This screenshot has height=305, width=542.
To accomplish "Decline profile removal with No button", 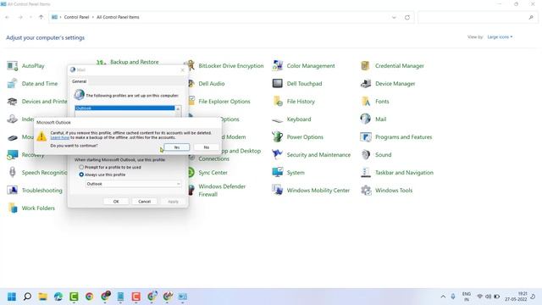I will [x=207, y=147].
